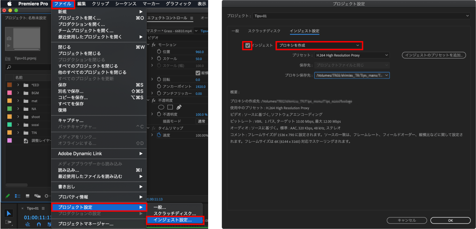The width and height of the screenshot is (476, 229).
Task: Toggle stopwatch for スケール property
Action: 159,59
